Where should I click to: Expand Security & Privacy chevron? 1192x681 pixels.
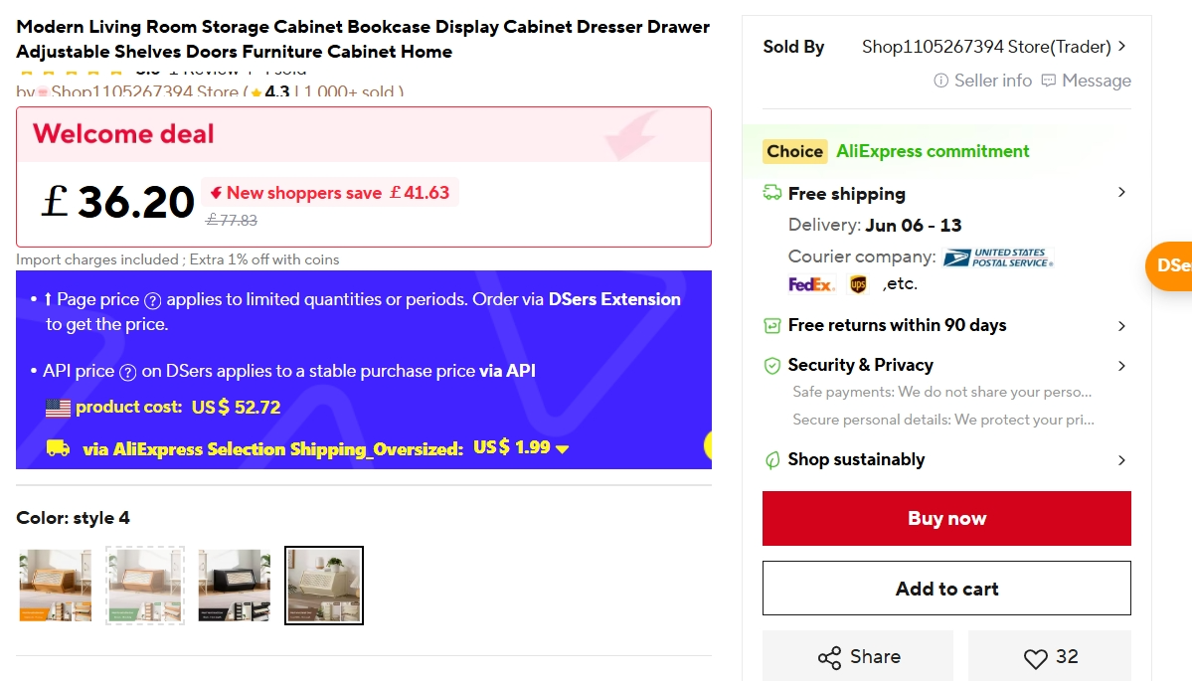pyautogui.click(x=1121, y=366)
